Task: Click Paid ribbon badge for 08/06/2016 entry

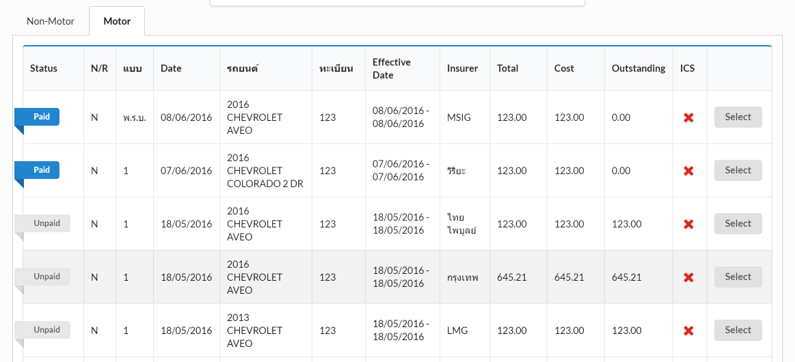Action: pyautogui.click(x=42, y=117)
